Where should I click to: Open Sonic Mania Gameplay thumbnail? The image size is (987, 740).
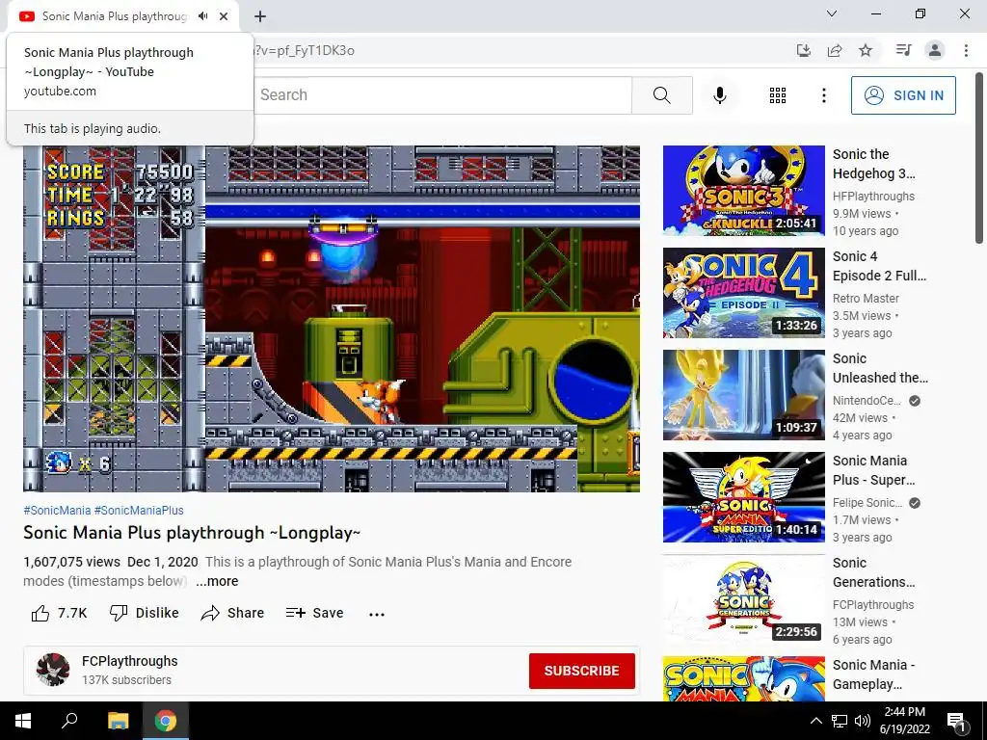pos(743,679)
